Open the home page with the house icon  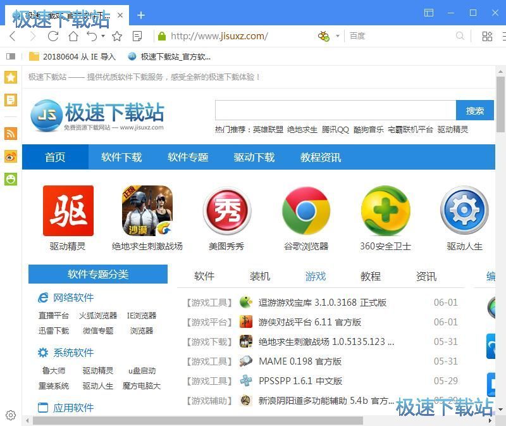(x=73, y=36)
